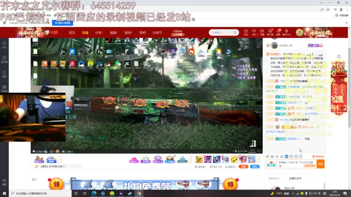Open the left sidebar 云游戏 gamepad icon
Image resolution: width=351 pixels, height=197 pixels.
coord(4,89)
